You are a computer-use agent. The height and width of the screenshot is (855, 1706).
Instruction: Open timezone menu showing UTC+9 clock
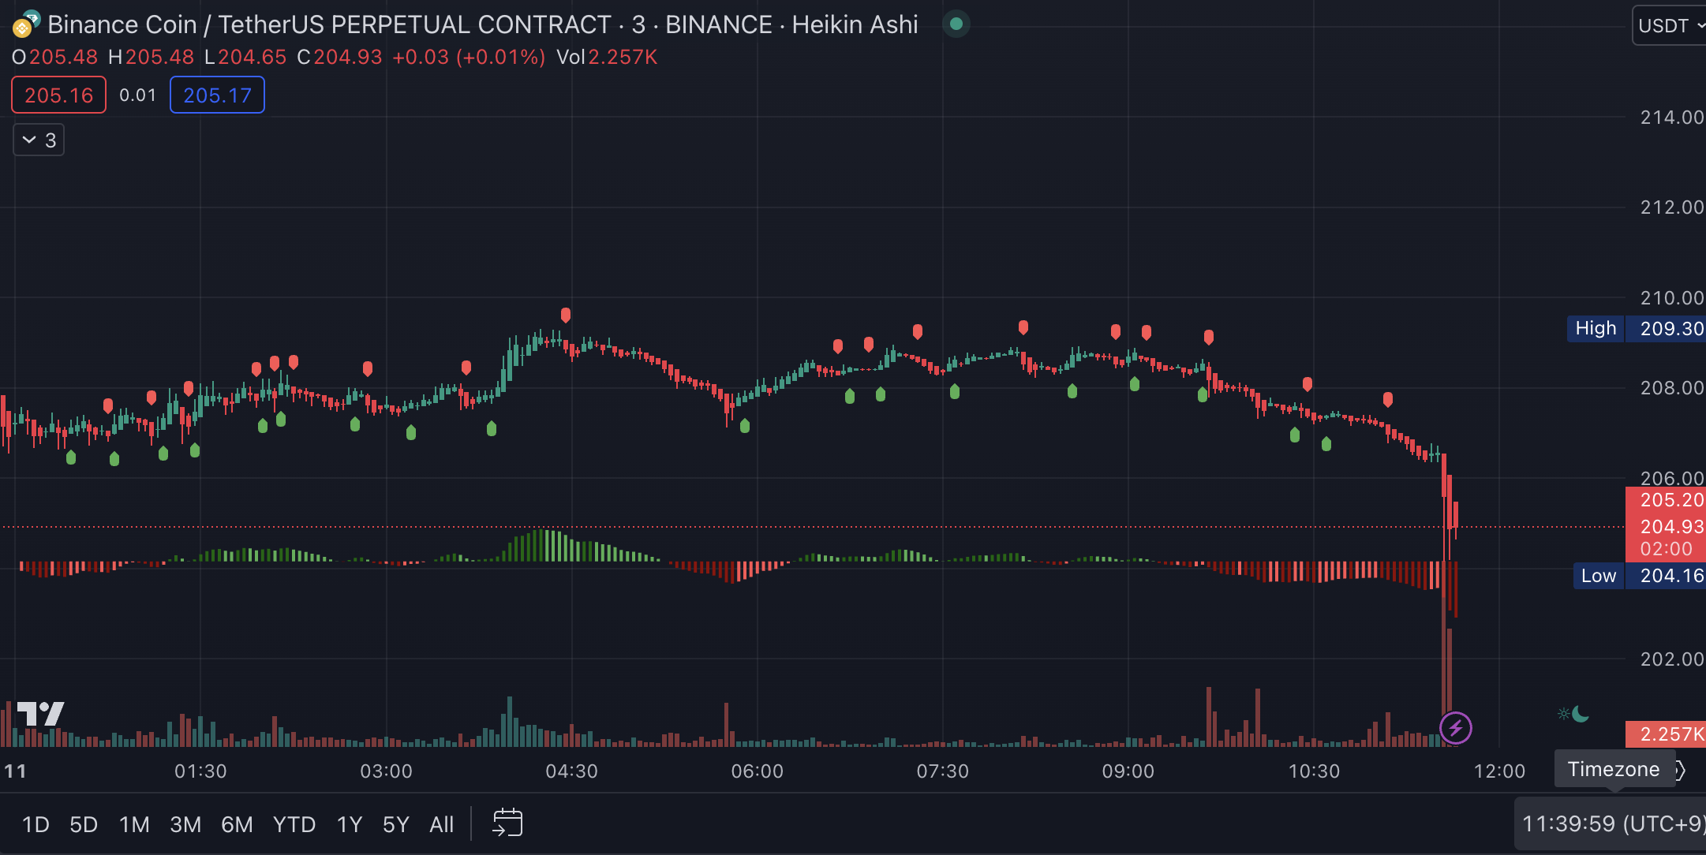(1611, 823)
